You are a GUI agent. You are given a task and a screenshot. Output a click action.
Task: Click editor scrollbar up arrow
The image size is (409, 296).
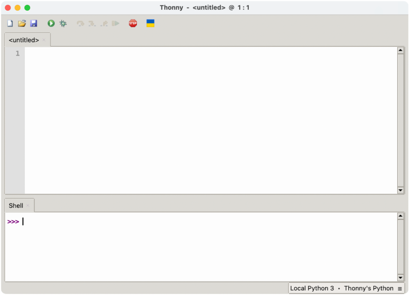401,50
